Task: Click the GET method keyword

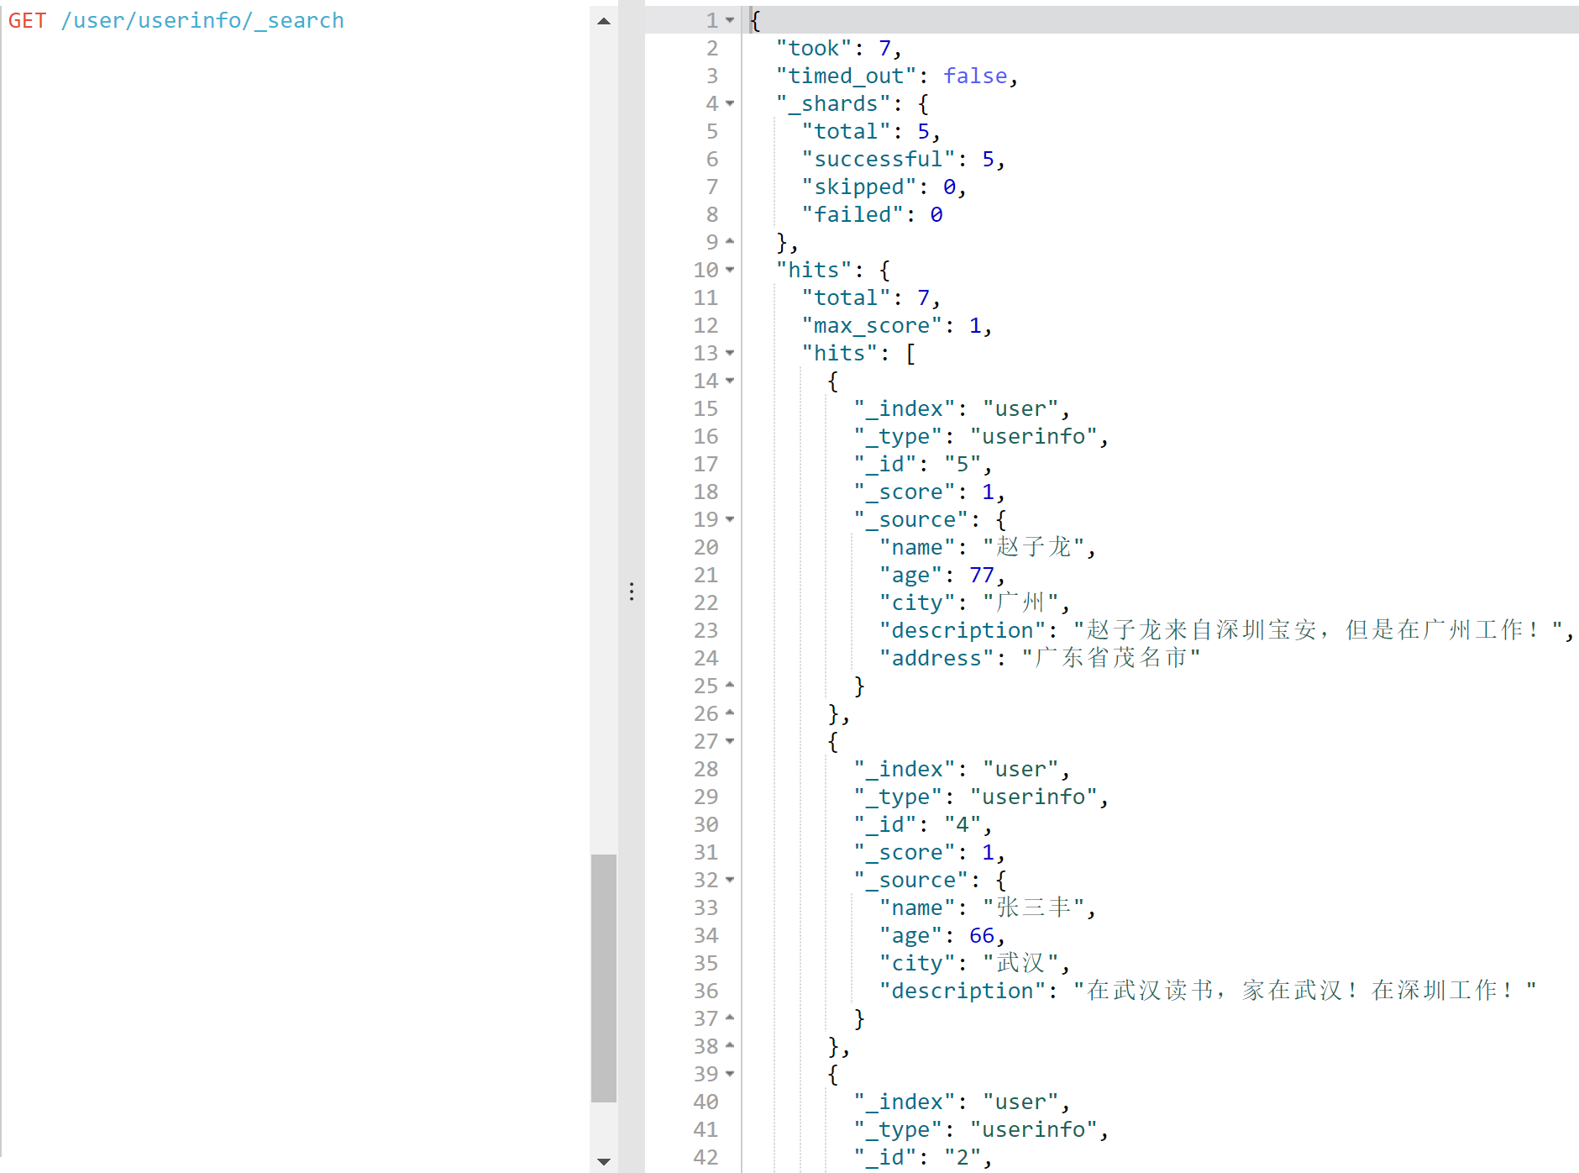Action: tap(28, 20)
